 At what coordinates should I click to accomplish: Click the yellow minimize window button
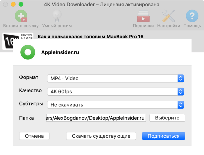[13, 4]
